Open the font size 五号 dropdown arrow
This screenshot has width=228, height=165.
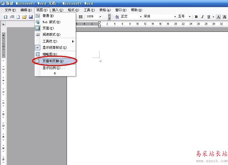click(190, 17)
